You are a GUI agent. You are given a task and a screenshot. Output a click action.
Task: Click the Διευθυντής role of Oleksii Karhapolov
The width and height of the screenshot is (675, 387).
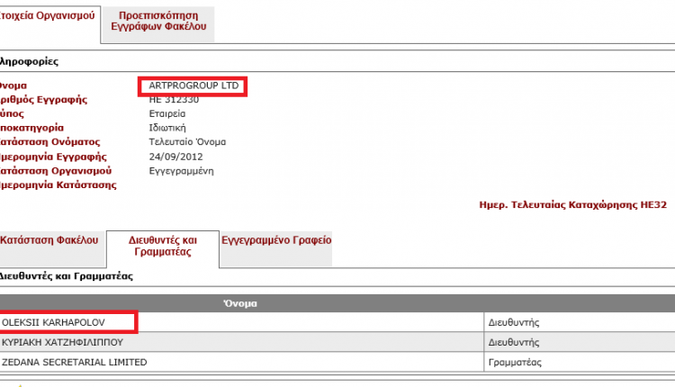pyautogui.click(x=514, y=322)
